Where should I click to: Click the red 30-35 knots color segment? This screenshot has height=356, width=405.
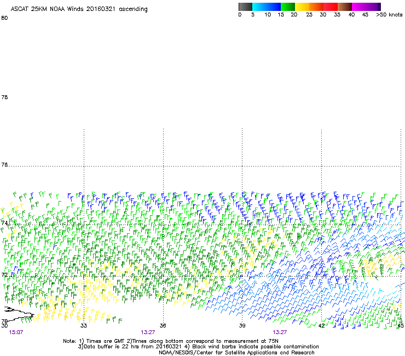tap(331, 7)
